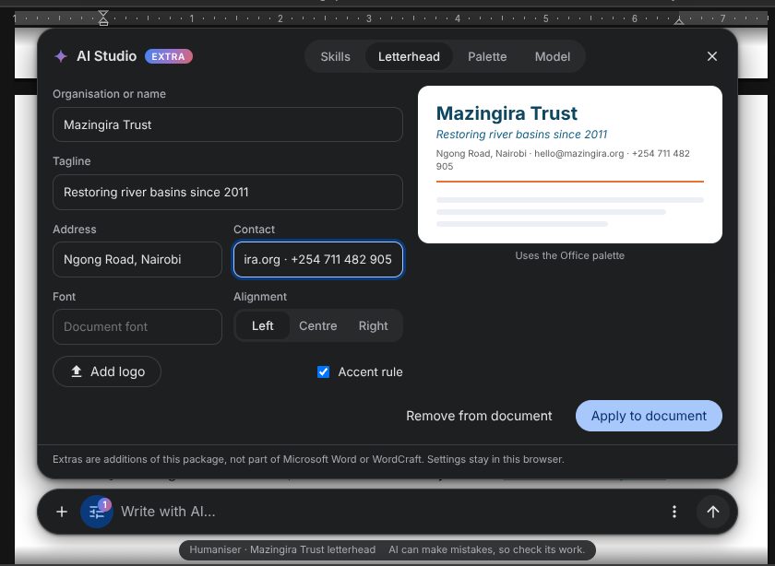Switch to the Letterhead tab

click(x=409, y=57)
